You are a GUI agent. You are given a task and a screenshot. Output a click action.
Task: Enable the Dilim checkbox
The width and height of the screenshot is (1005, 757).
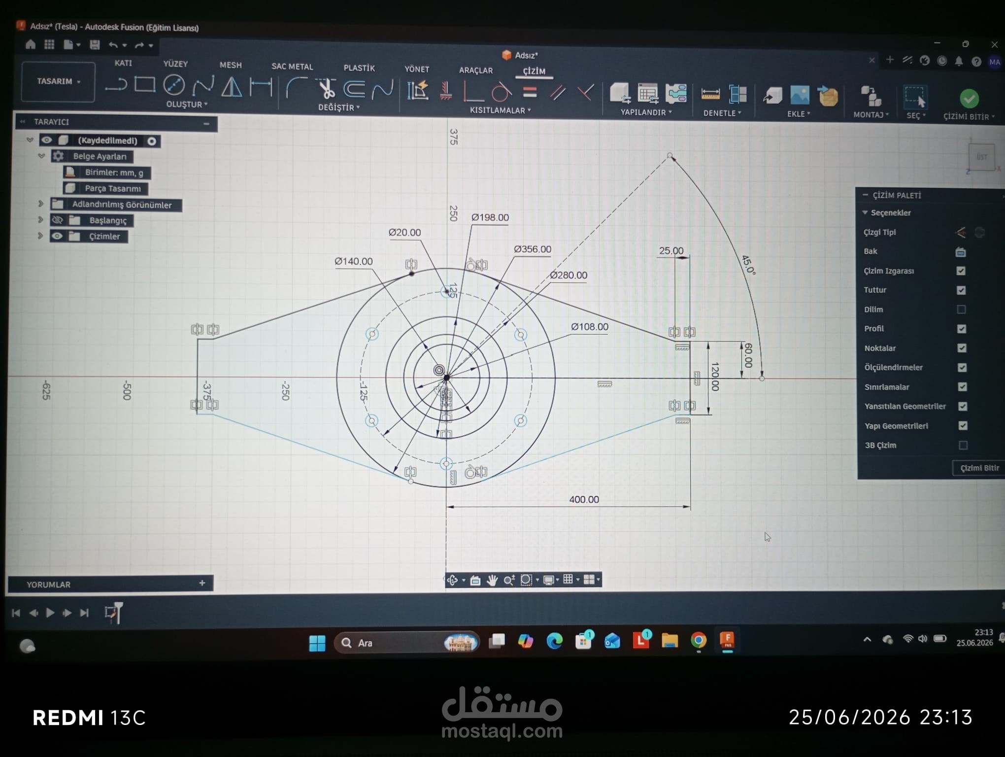[x=961, y=310]
